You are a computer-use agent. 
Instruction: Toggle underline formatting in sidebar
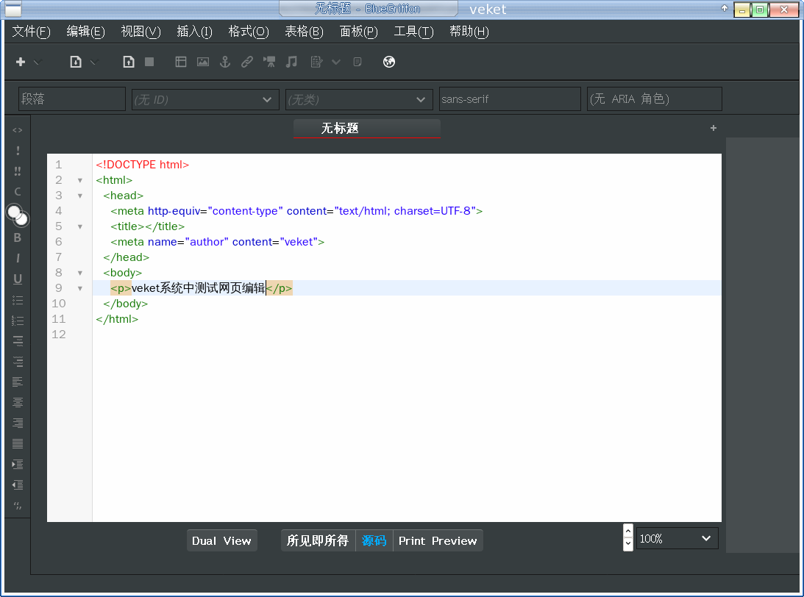(x=18, y=279)
